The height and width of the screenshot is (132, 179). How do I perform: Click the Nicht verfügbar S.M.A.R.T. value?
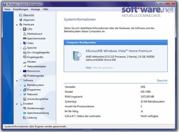pos(149,116)
